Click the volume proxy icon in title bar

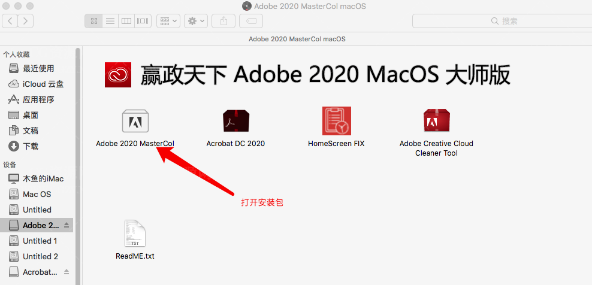(x=247, y=6)
